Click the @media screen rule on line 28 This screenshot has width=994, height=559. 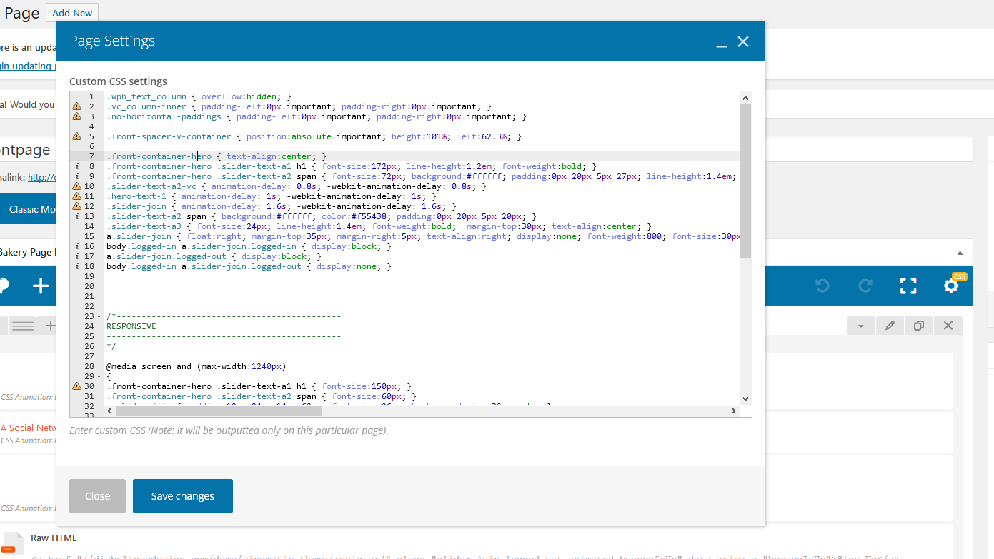click(196, 366)
